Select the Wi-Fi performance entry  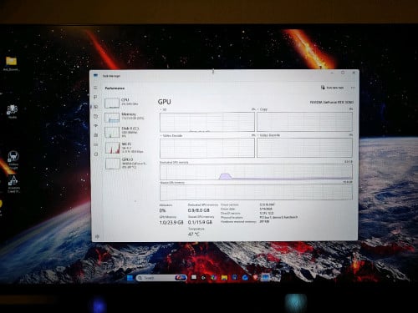127,148
